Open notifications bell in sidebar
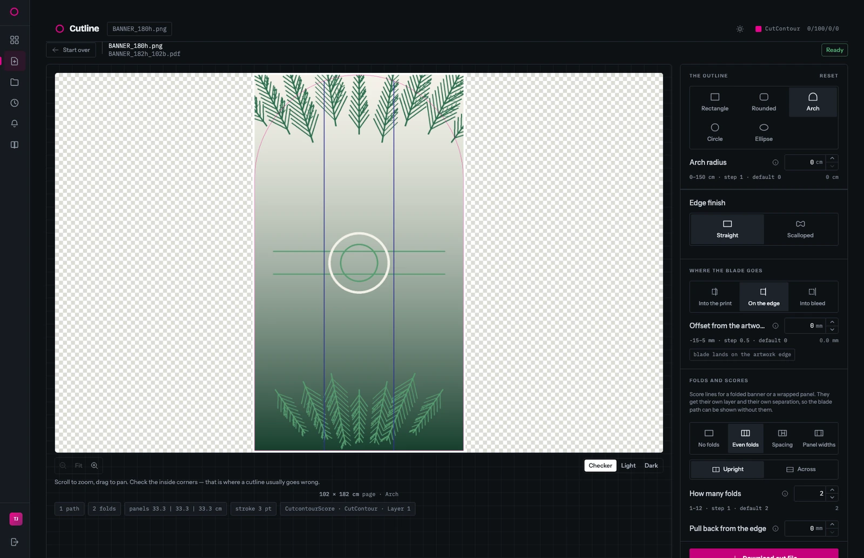Screen dimensions: 864x558 click(15, 124)
